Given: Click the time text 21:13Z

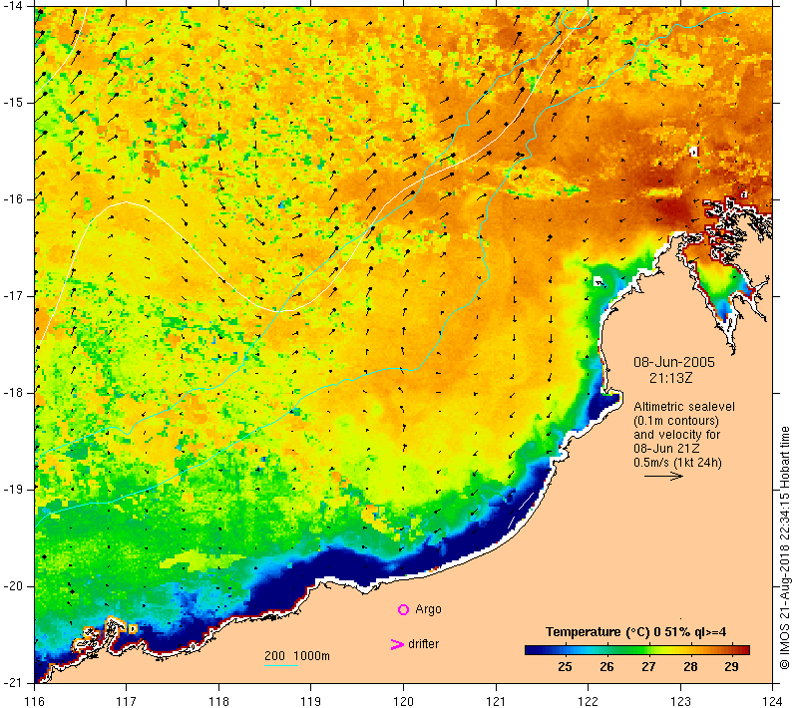Looking at the screenshot, I should (670, 378).
